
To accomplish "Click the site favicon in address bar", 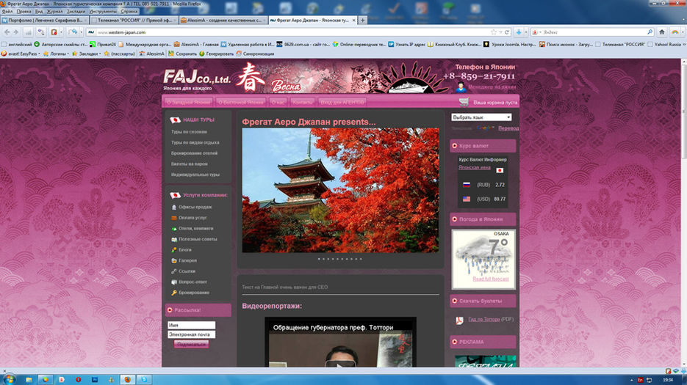I will coord(91,32).
